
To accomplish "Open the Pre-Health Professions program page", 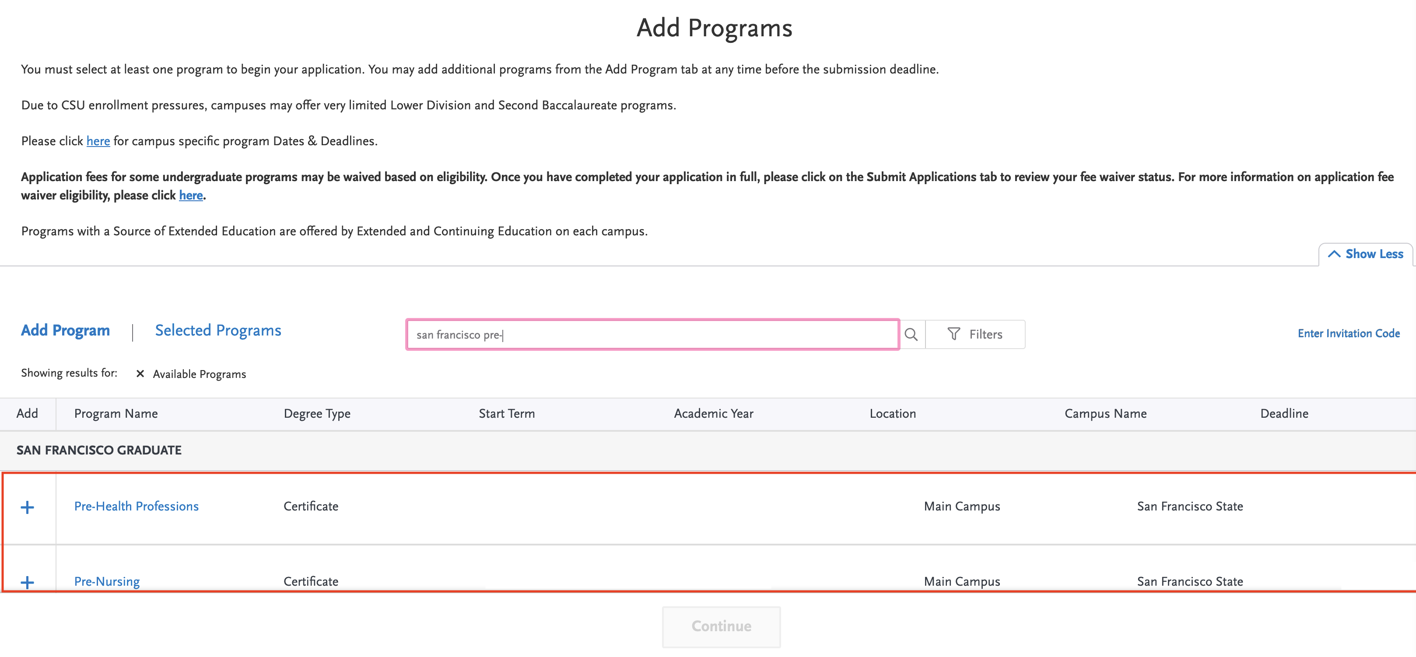I will 137,506.
